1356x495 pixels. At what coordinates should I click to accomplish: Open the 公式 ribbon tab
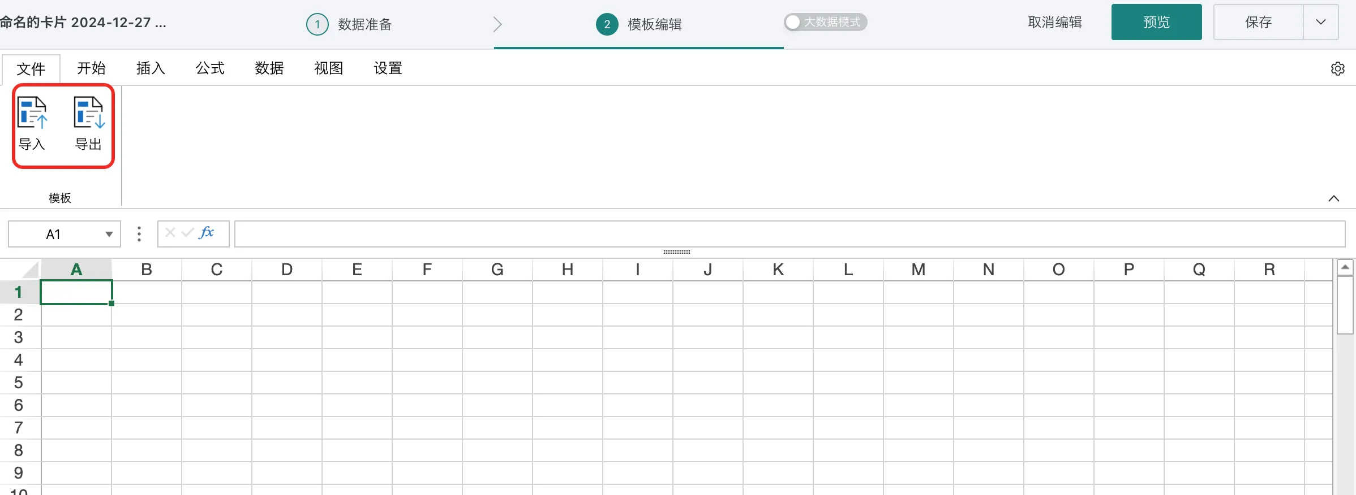pos(210,68)
